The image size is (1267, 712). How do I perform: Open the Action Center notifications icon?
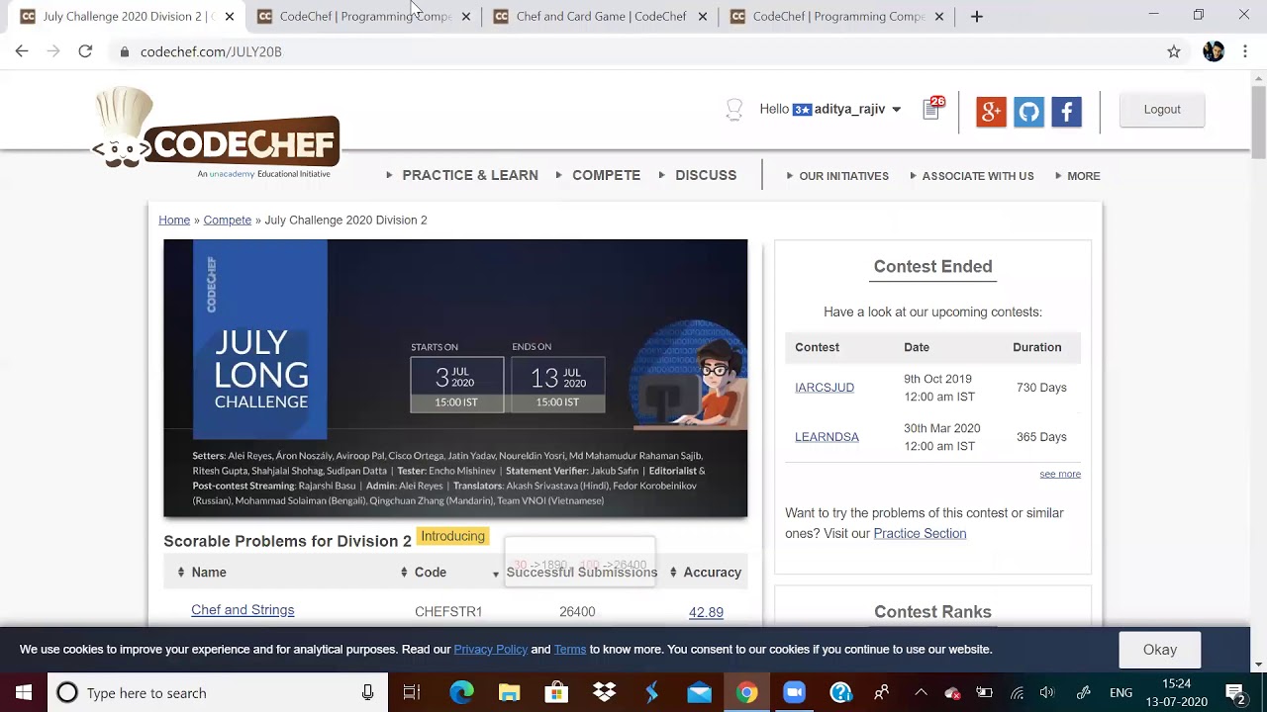pos(1235,693)
